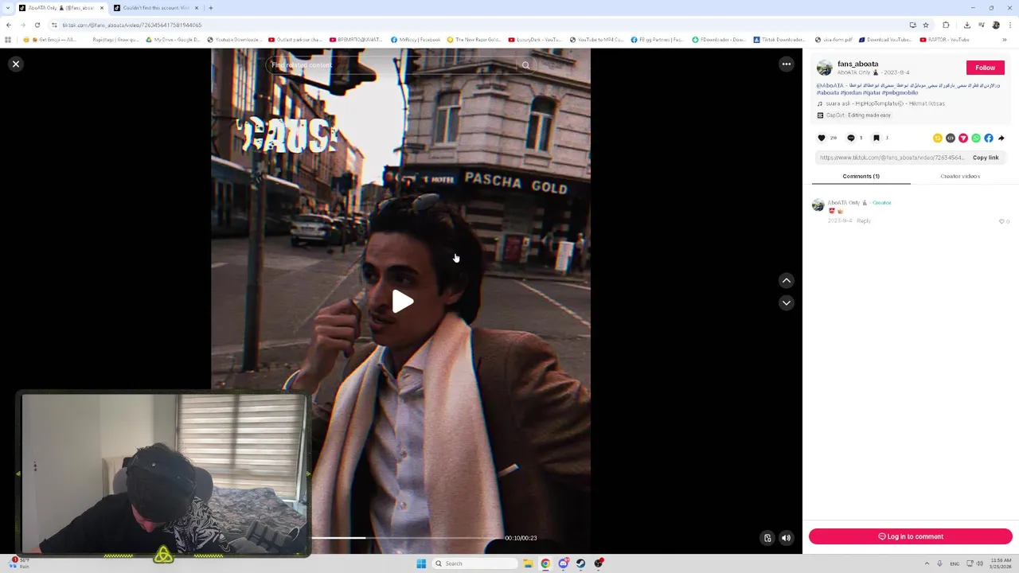Open the browser Extensions puzzle icon
The height and width of the screenshot is (573, 1019).
pyautogui.click(x=946, y=25)
